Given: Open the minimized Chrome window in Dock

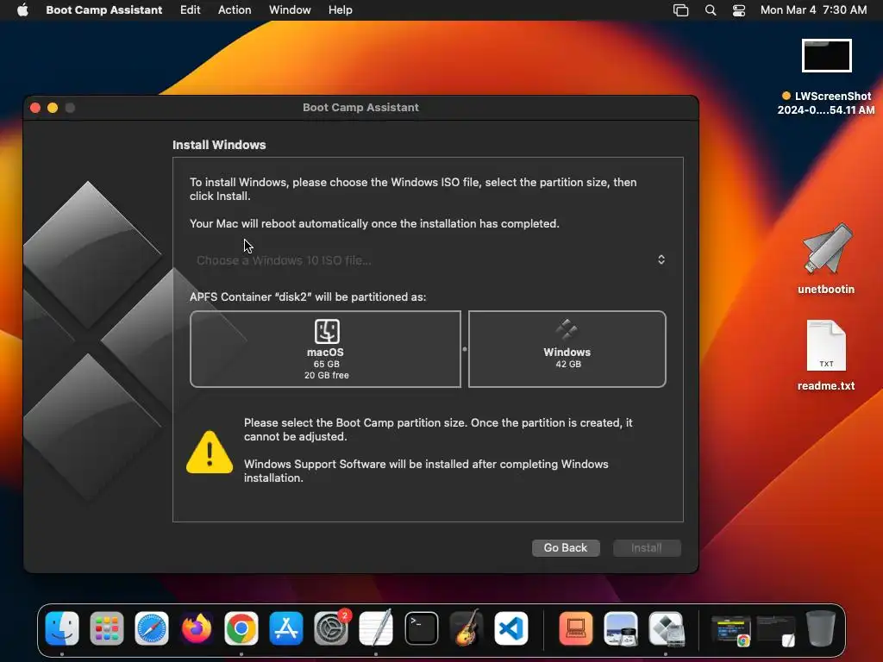Looking at the screenshot, I should pyautogui.click(x=730, y=630).
